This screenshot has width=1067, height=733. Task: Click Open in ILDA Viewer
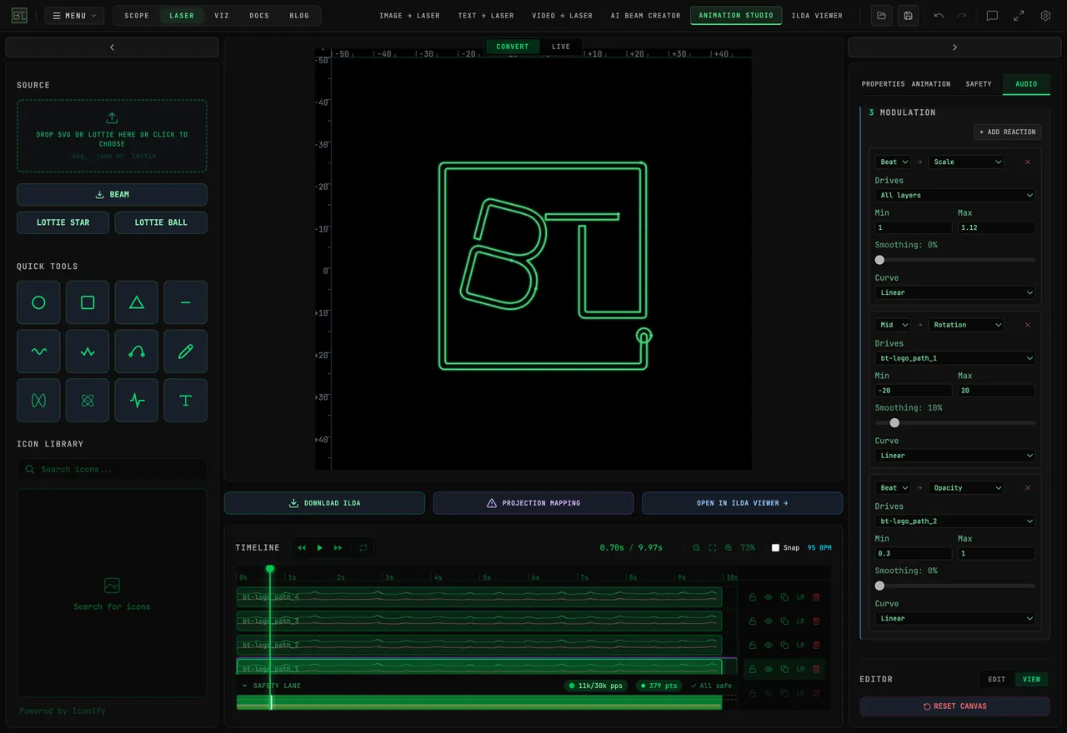[742, 503]
